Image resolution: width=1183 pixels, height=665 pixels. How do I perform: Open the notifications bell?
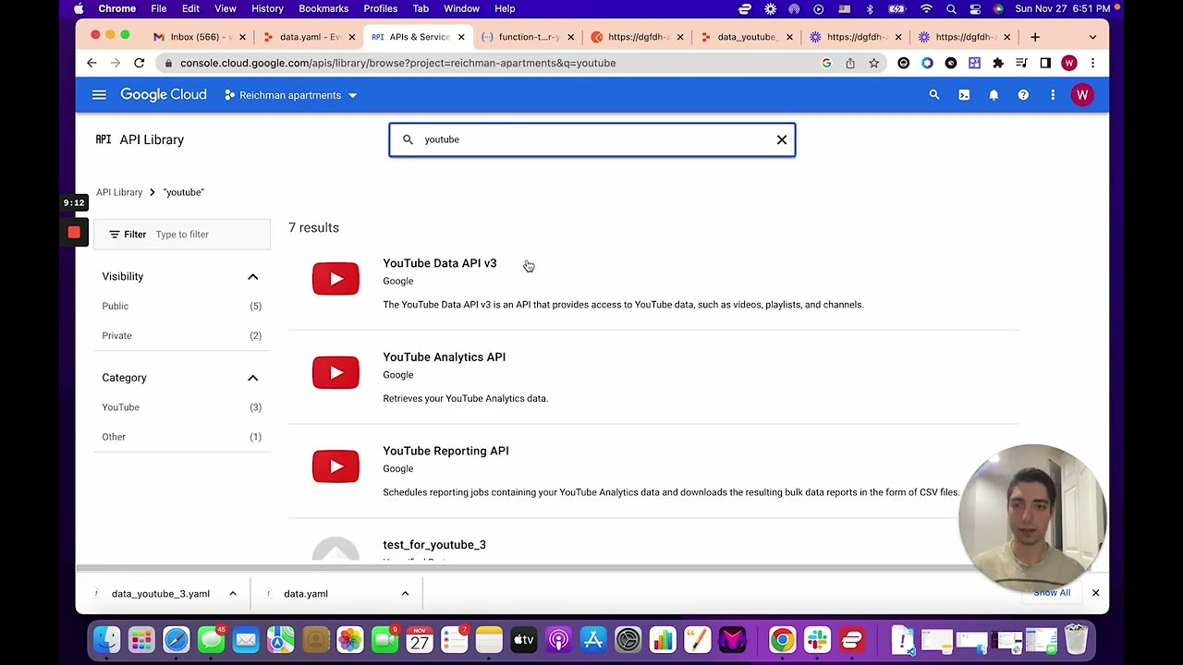click(x=994, y=95)
